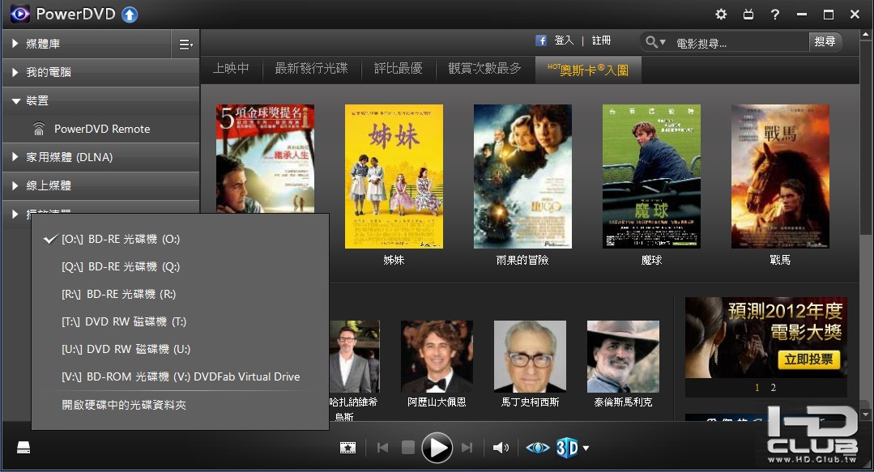Image resolution: width=874 pixels, height=472 pixels.
Task: Click 阿歷山大佩恩 director photo
Action: pos(437,356)
